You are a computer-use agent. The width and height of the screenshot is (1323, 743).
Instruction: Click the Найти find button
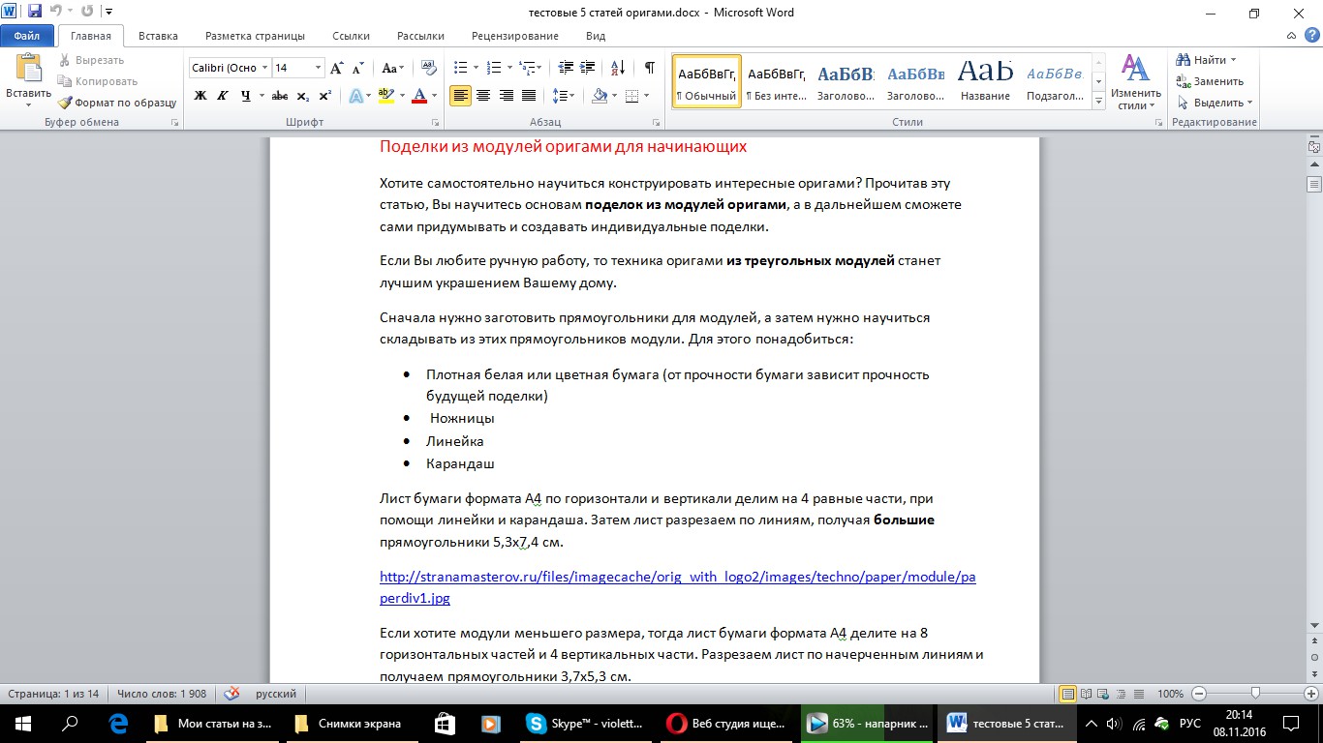[1205, 60]
